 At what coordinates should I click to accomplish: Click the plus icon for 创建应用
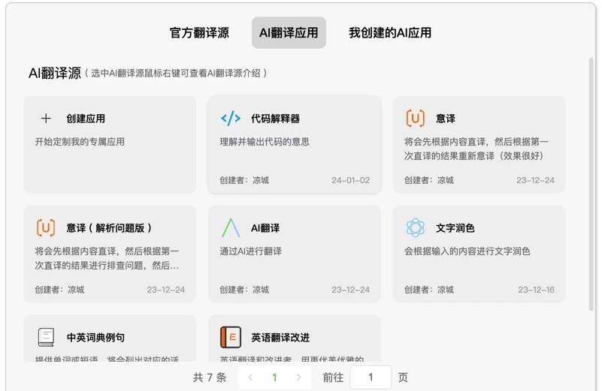tap(46, 119)
